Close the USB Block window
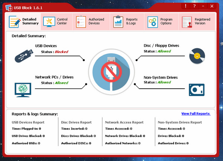This screenshot has width=223, height=161. [212, 6]
